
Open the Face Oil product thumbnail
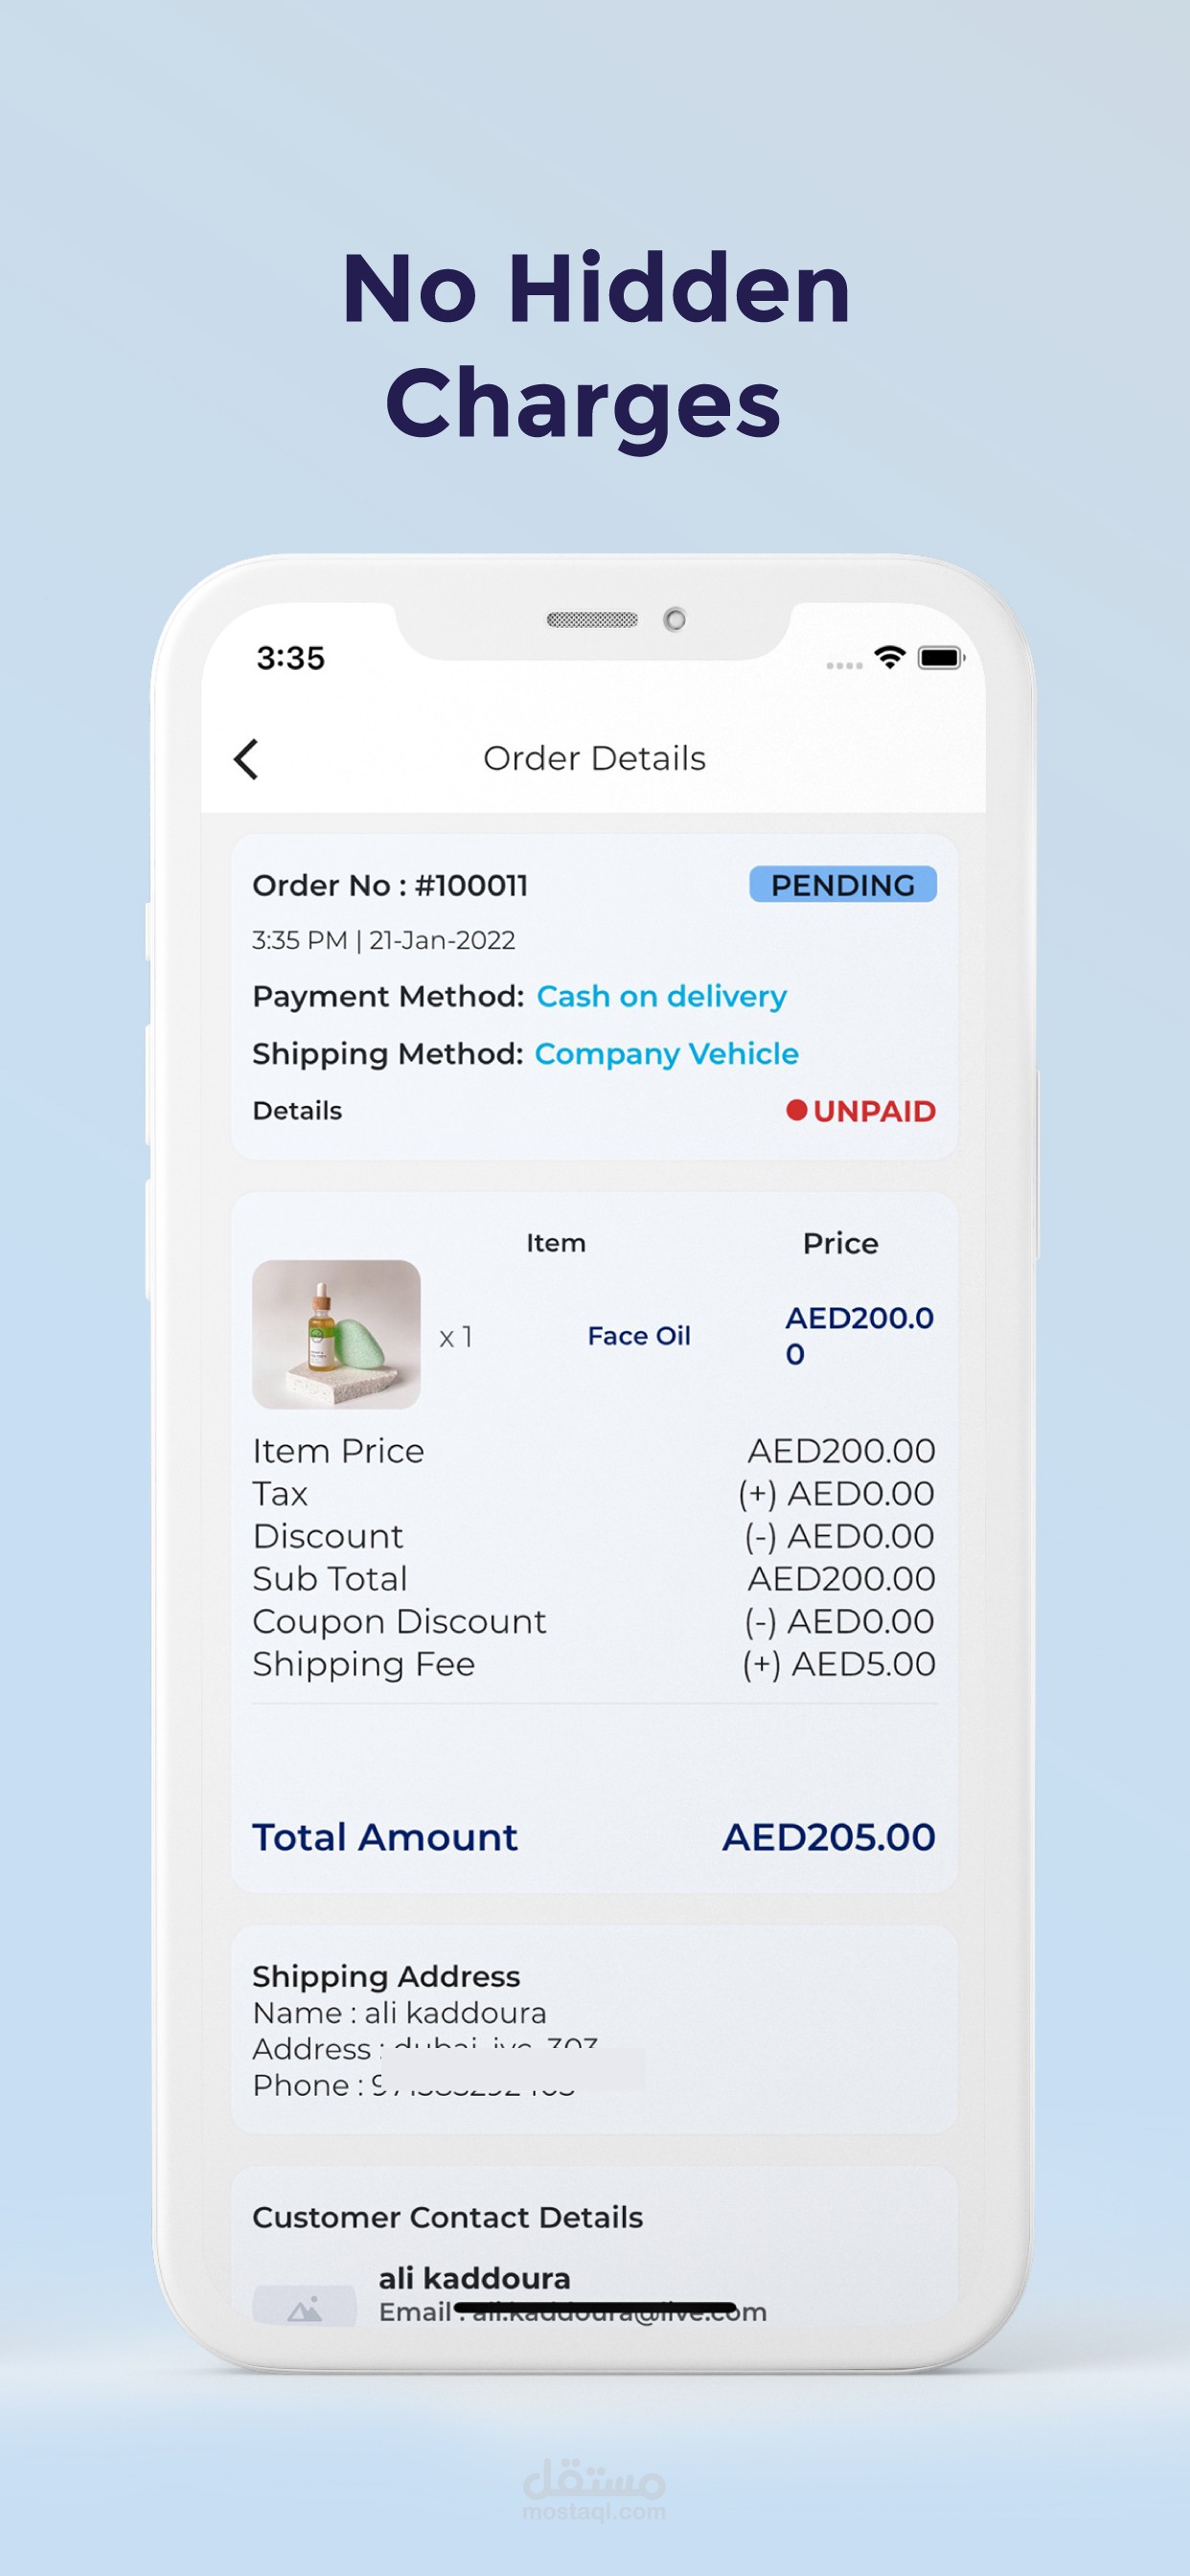tap(336, 1334)
